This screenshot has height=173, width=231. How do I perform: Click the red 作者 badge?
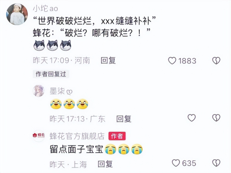[117, 136]
